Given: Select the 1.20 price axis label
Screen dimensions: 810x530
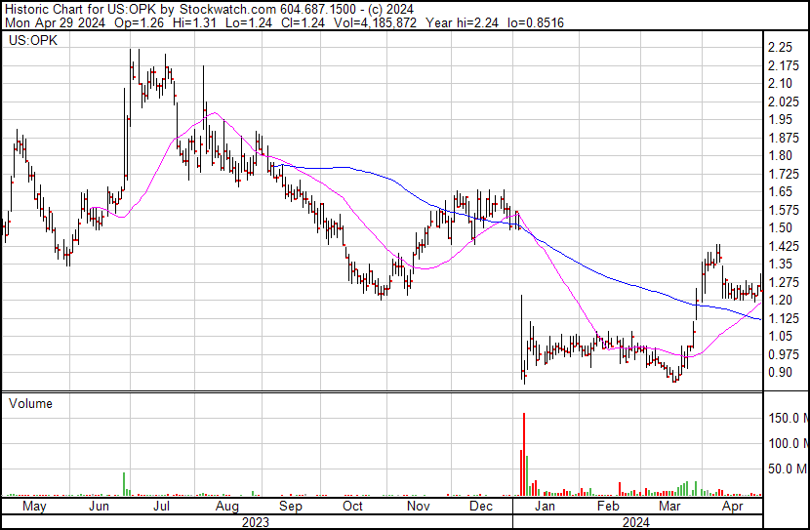Looking at the screenshot, I should pos(780,300).
